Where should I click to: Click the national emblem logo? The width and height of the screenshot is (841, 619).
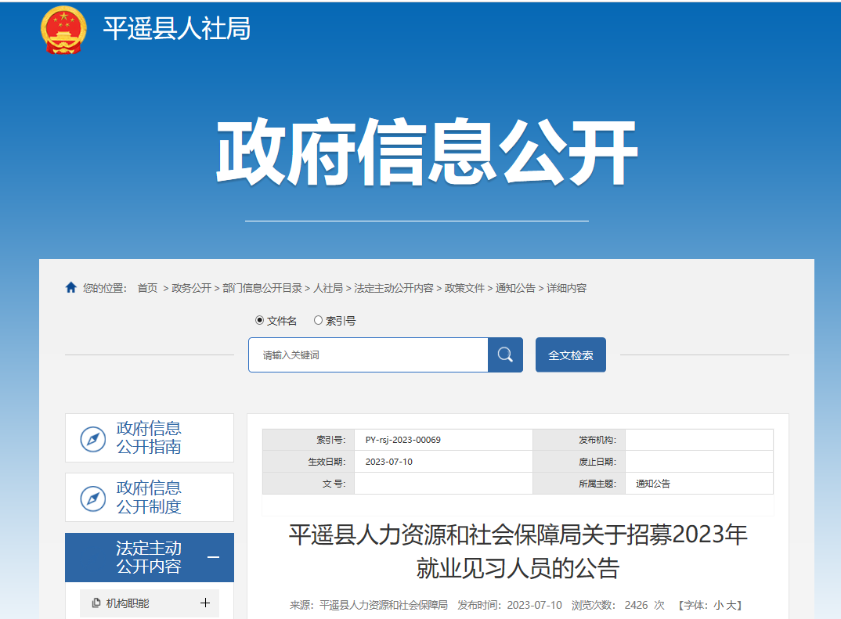[64, 30]
